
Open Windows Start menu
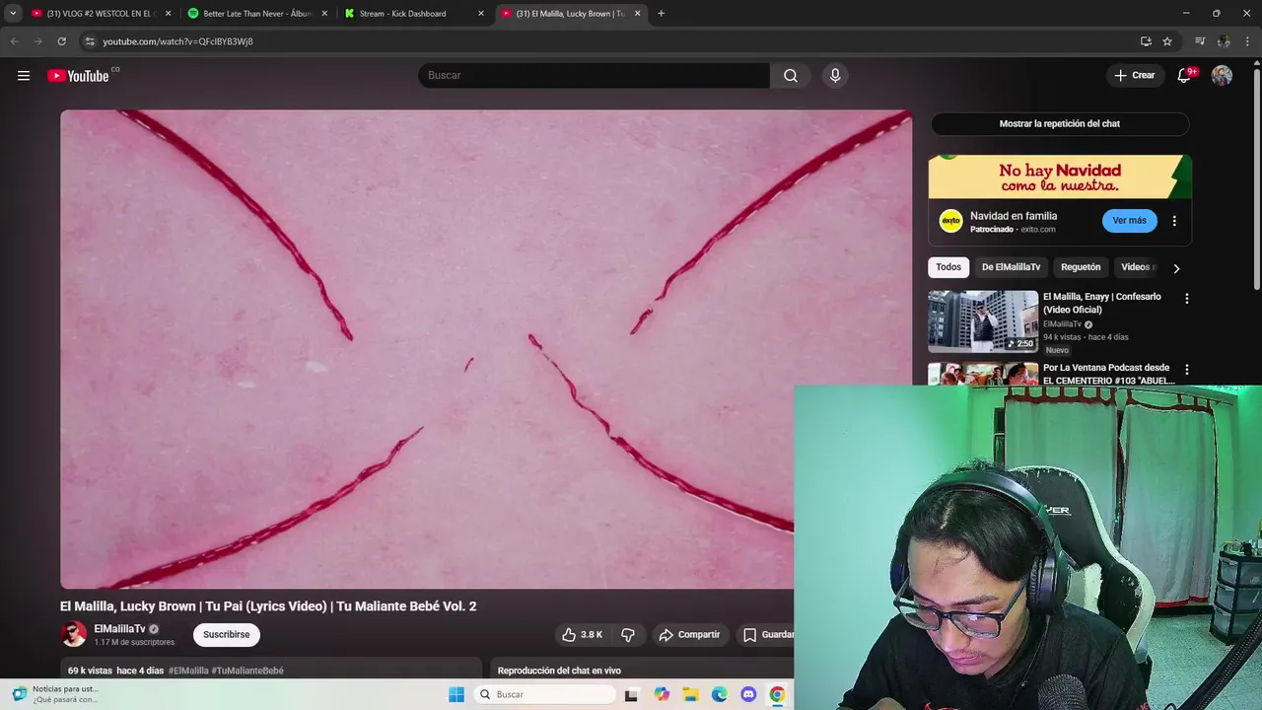pyautogui.click(x=456, y=694)
